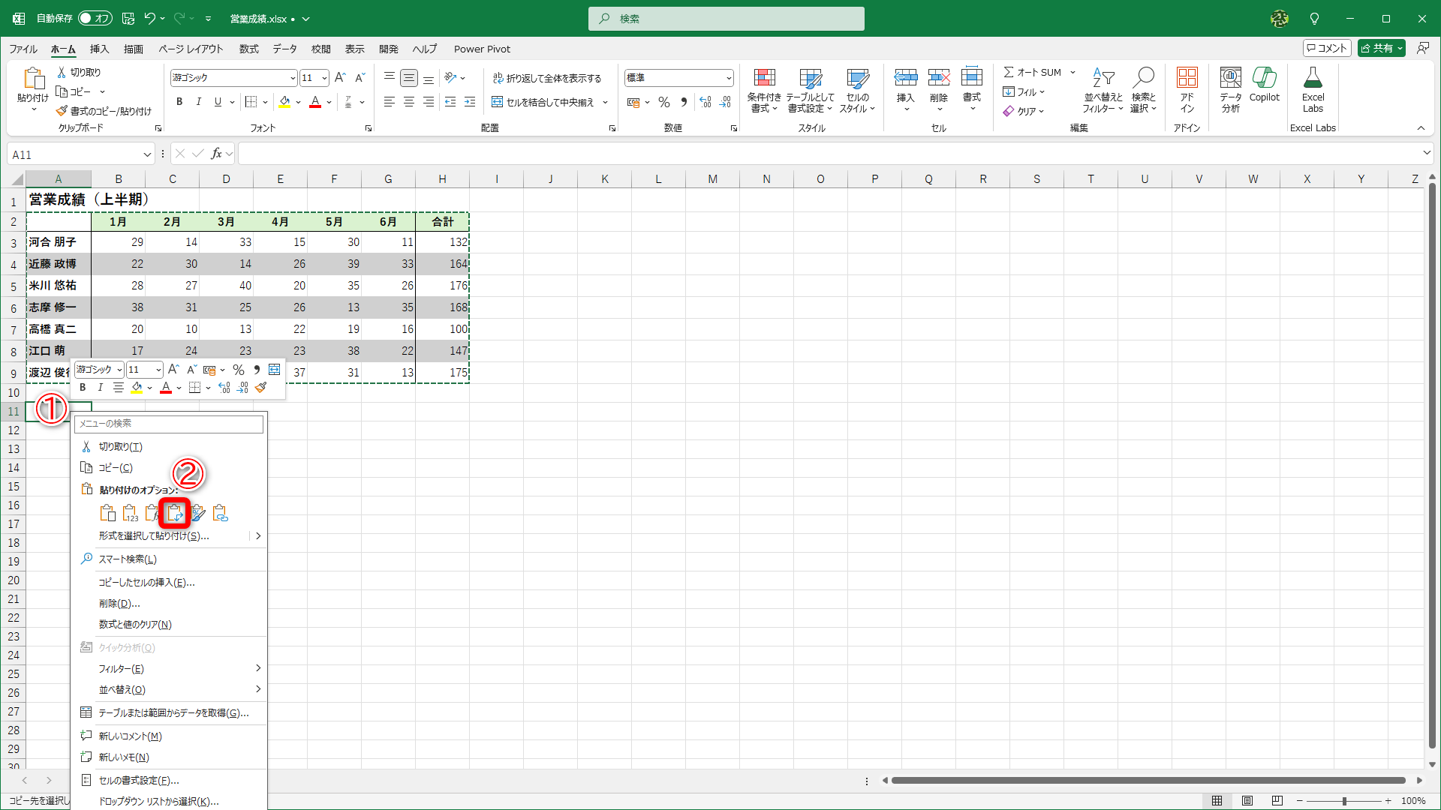
Task: Open the Page Layout ribbon tab
Action: click(x=191, y=49)
